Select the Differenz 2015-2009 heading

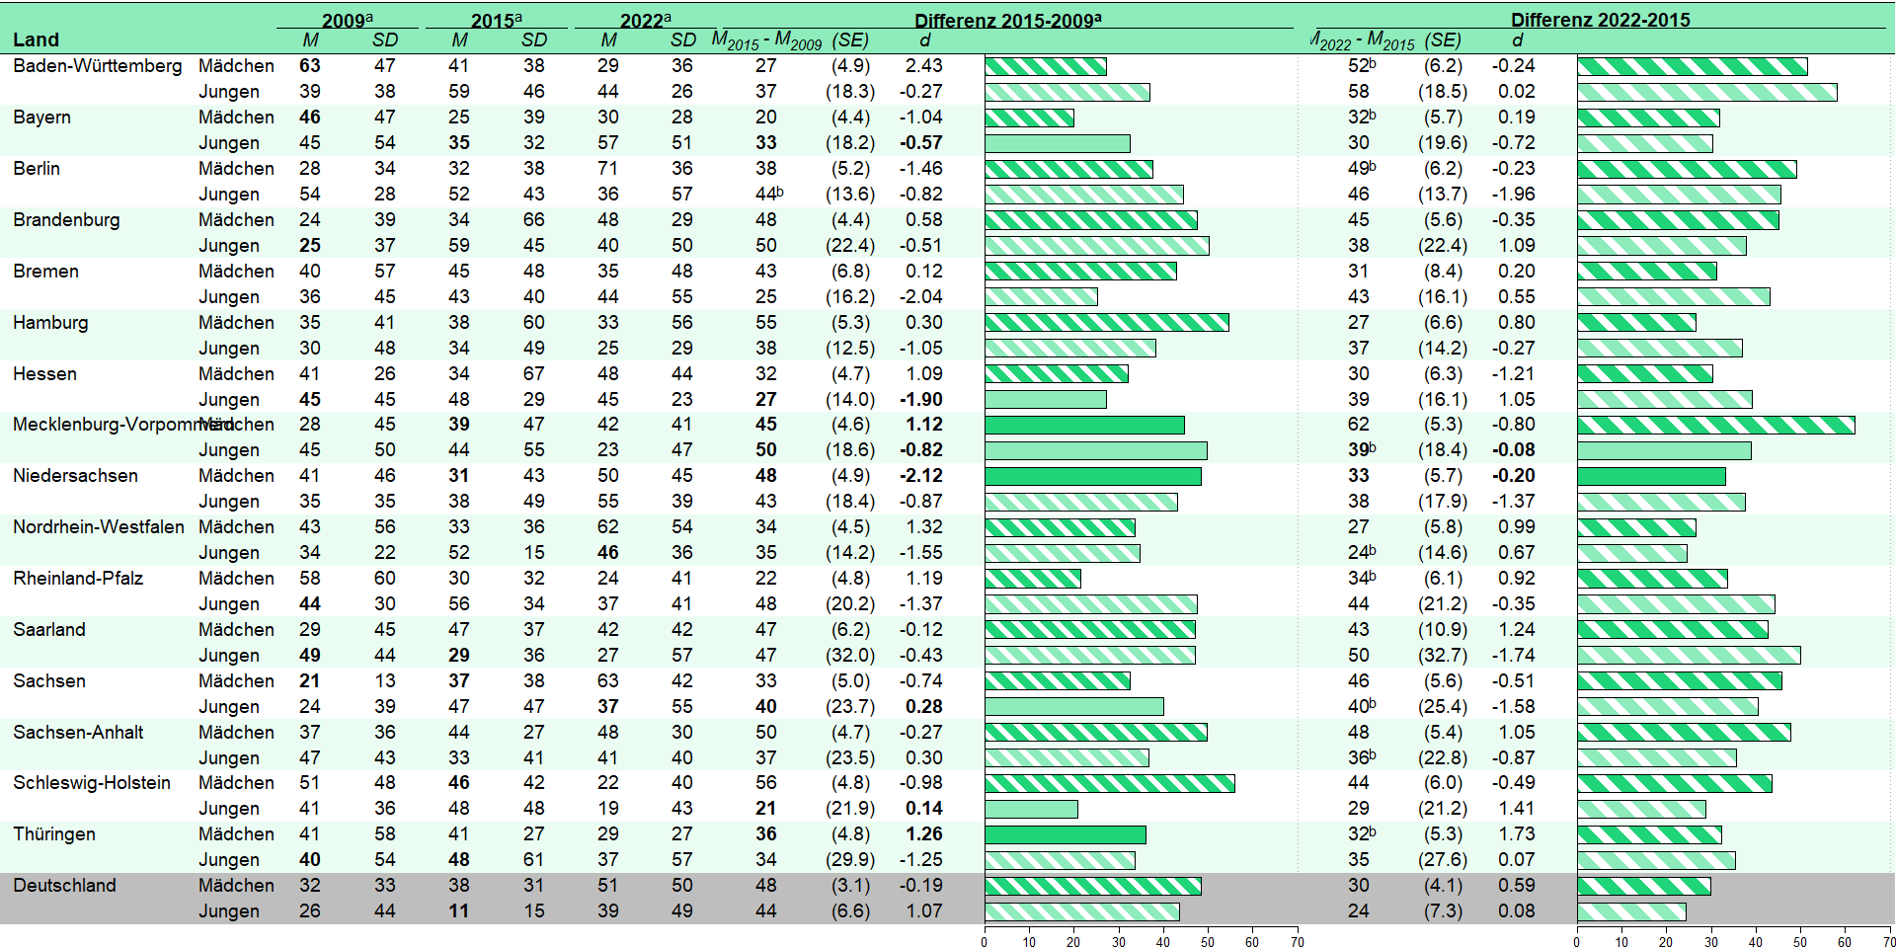pos(1007,20)
